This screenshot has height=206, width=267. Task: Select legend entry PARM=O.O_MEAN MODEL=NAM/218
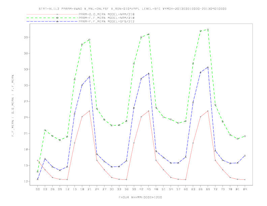pyautogui.click(x=107, y=14)
